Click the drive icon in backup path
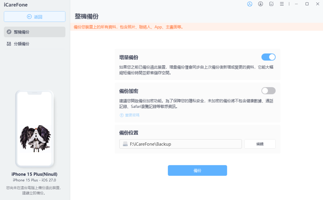323x200 pixels. coord(125,144)
